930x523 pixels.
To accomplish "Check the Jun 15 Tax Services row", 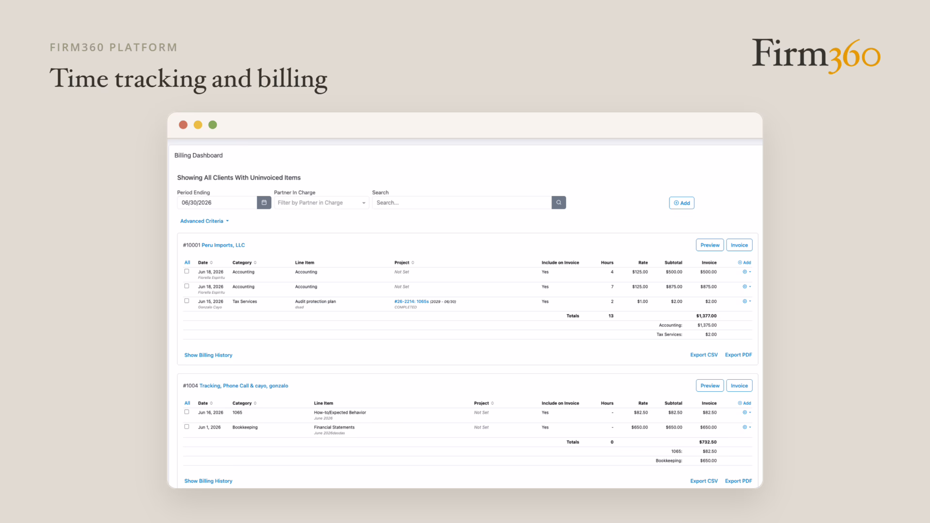I will tap(186, 301).
